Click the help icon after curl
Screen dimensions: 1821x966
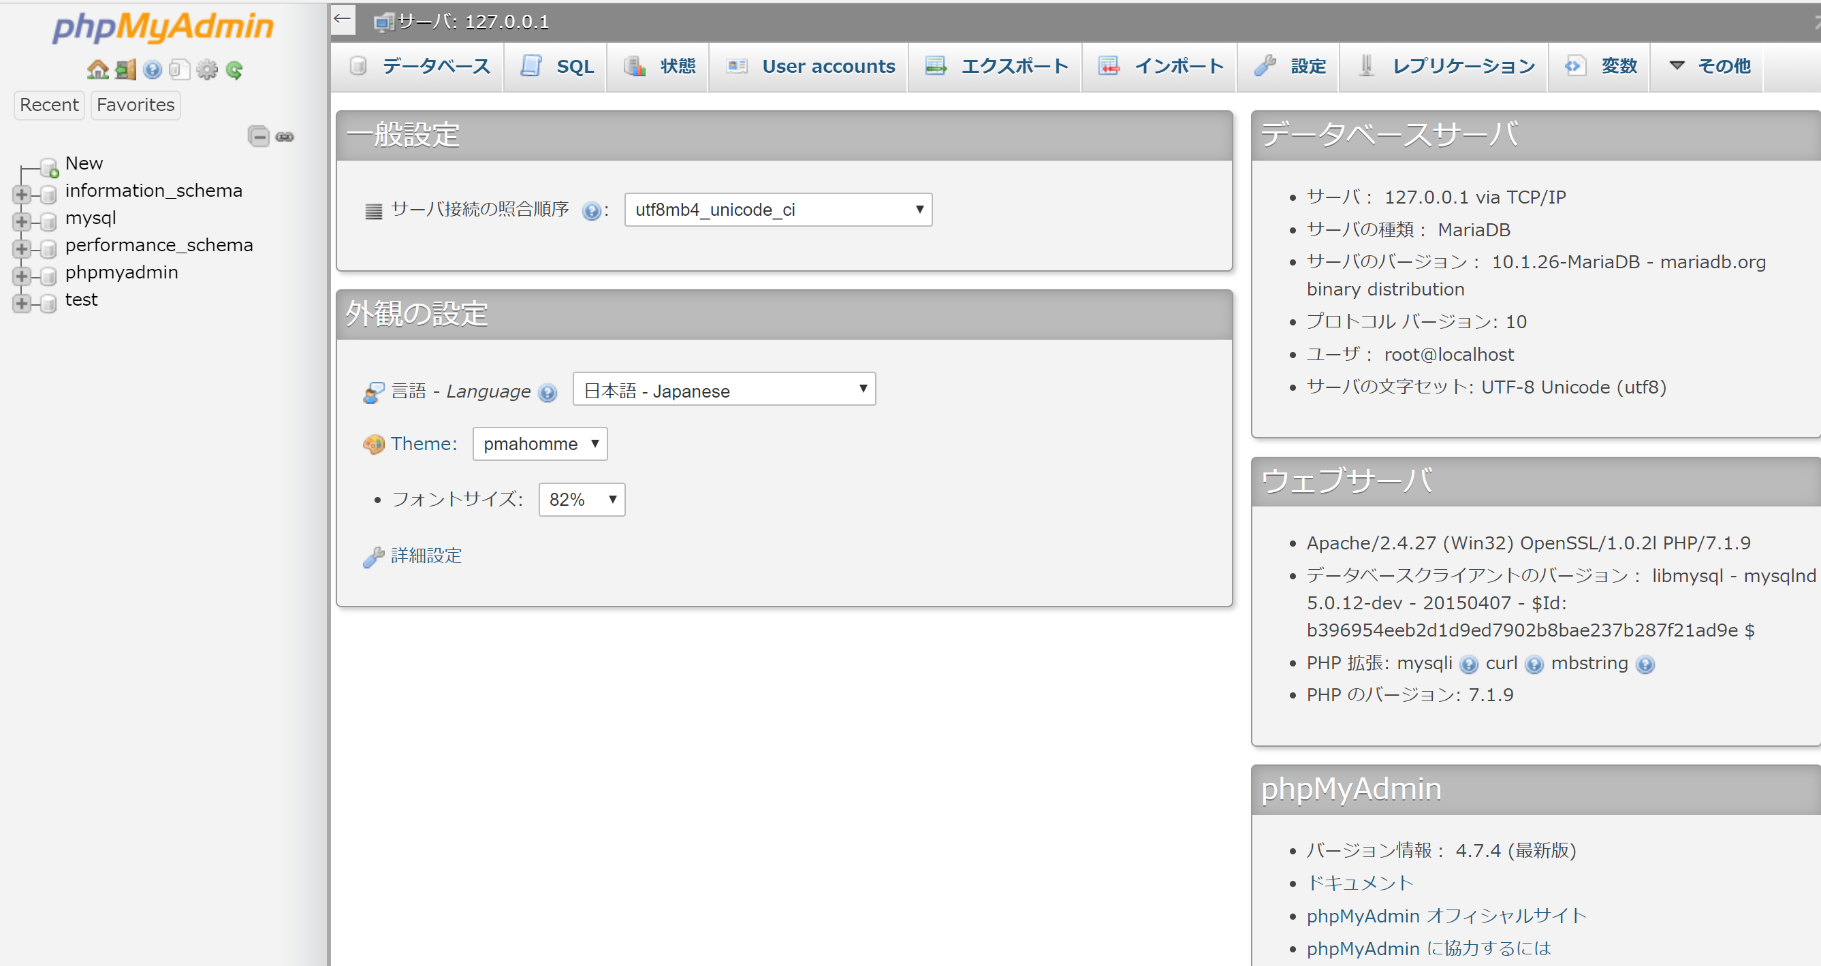pyautogui.click(x=1534, y=664)
